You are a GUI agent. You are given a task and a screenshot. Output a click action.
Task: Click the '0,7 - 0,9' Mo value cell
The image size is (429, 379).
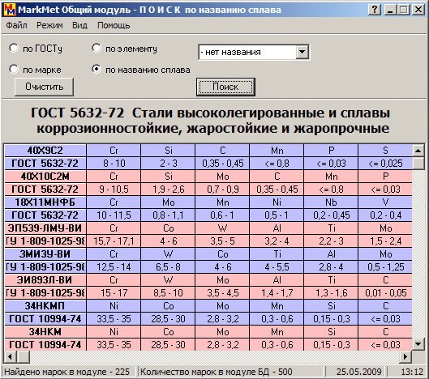pyautogui.click(x=222, y=189)
